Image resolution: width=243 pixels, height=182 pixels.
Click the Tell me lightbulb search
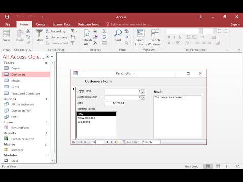130,24
